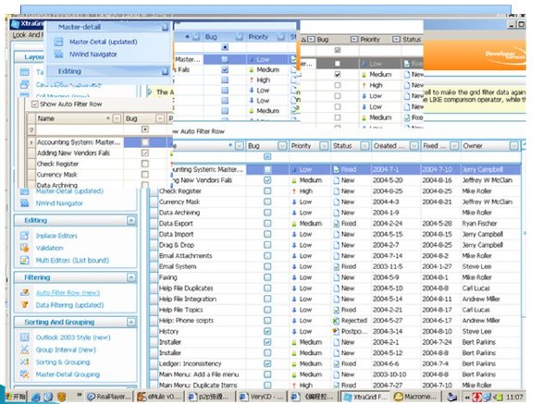Uncheck the Bug box for History
The height and width of the screenshot is (404, 555).
click(267, 332)
